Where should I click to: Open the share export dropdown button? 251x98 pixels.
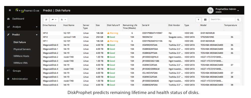click(54, 20)
